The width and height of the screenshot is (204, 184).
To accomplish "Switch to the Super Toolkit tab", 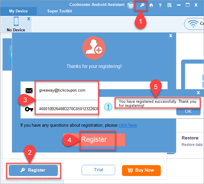I will pos(60,11).
